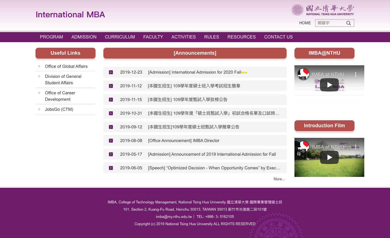Open the CURRICULUM menu
This screenshot has width=390, height=238.
120,37
